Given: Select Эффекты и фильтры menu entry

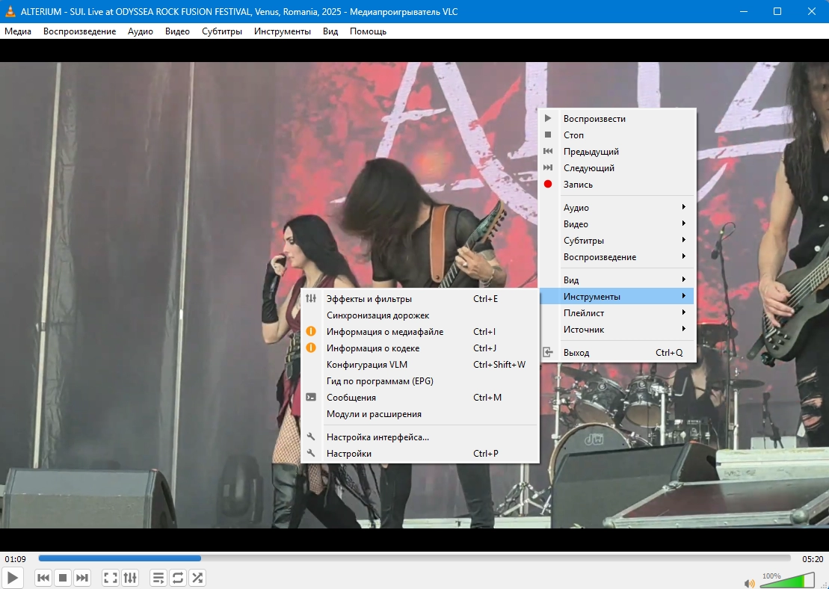Looking at the screenshot, I should point(369,299).
